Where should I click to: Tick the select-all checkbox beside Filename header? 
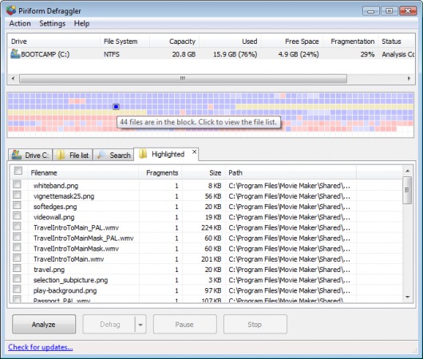(18, 171)
